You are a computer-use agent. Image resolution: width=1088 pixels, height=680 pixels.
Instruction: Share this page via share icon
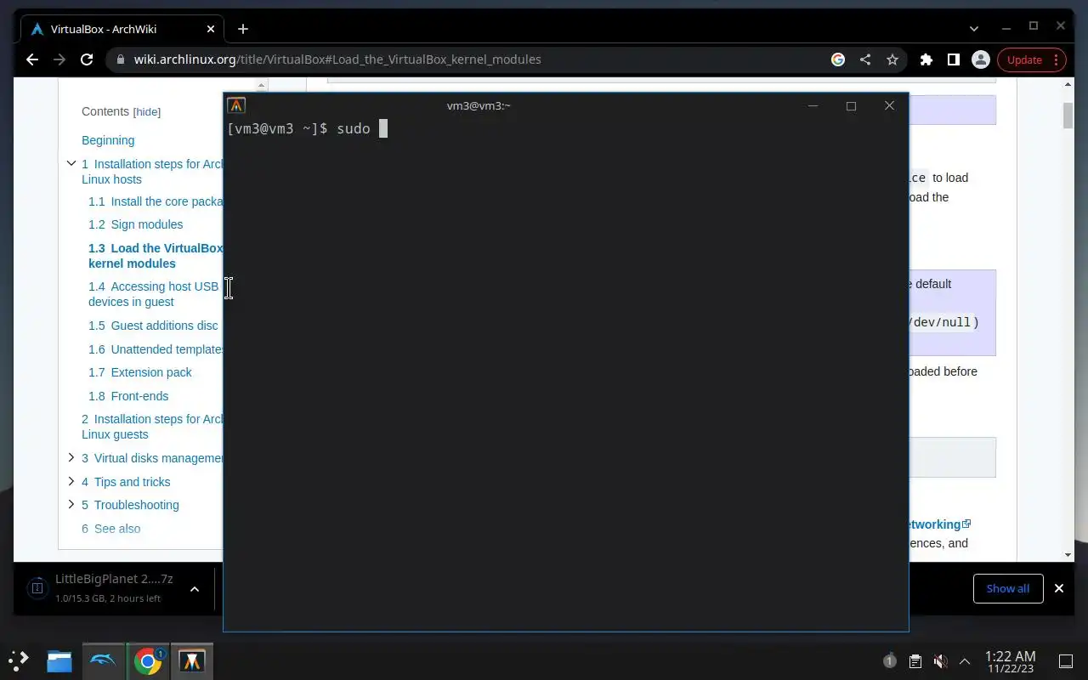(865, 59)
